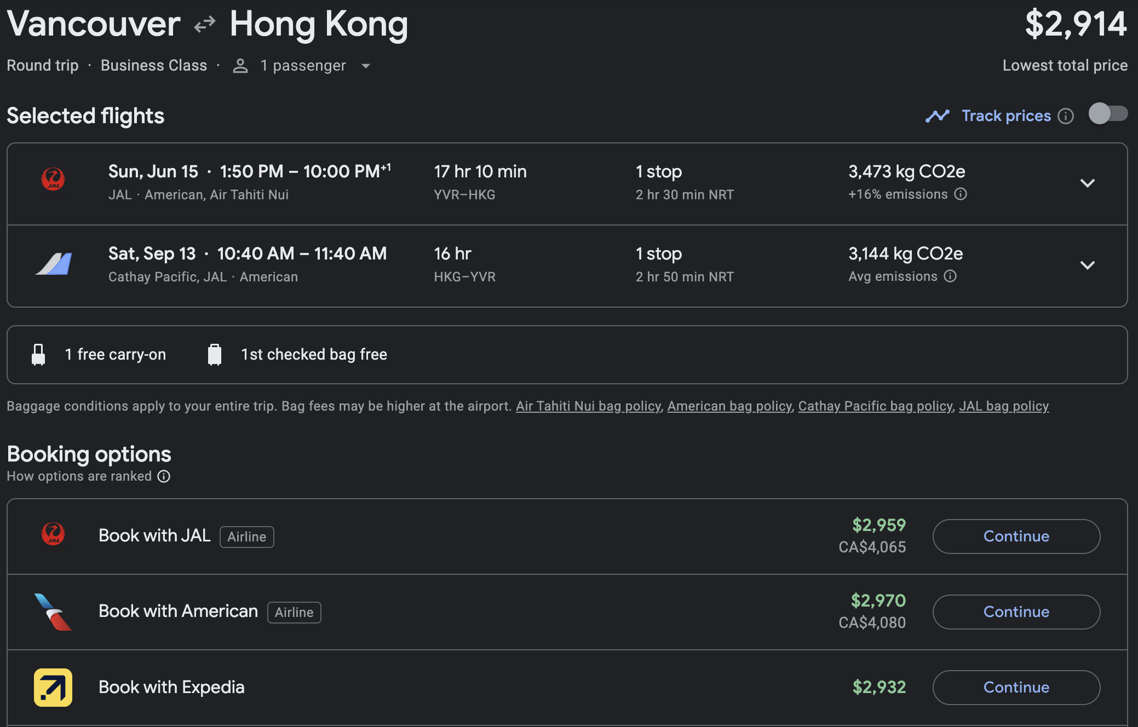1138x727 pixels.
Task: Open American bag policy link
Action: click(x=729, y=406)
